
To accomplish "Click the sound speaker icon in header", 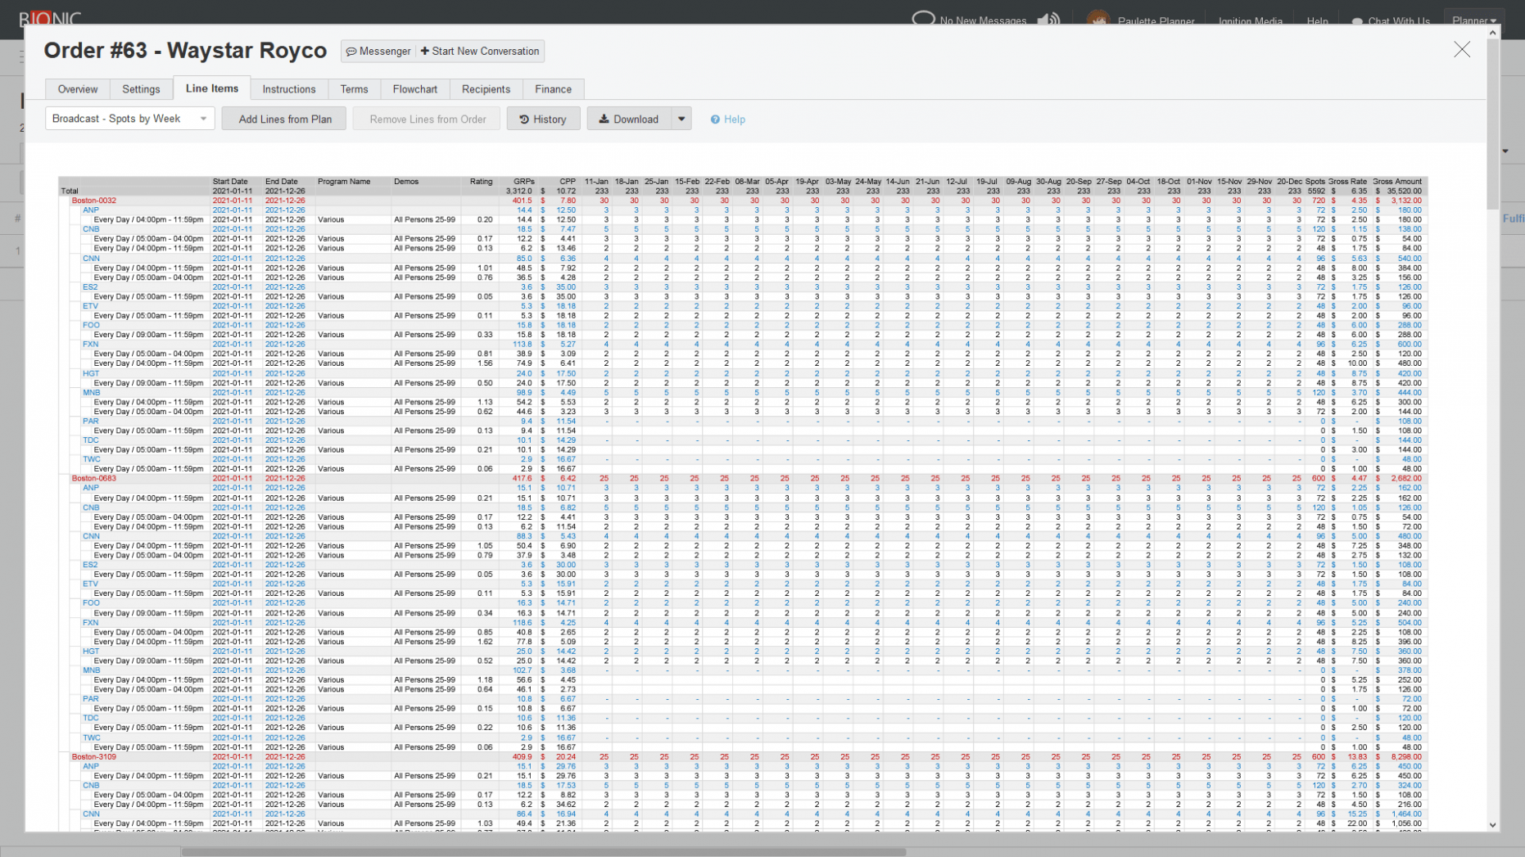I will [x=1048, y=20].
